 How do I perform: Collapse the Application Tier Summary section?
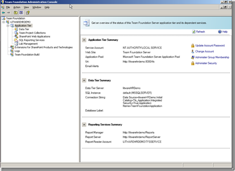point(84,40)
